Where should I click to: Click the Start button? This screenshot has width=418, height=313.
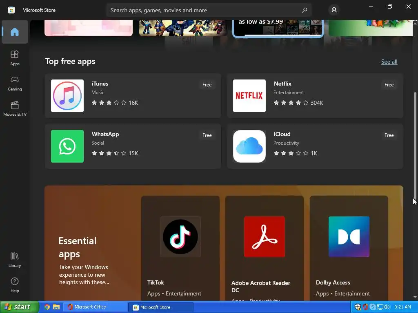[x=19, y=307]
